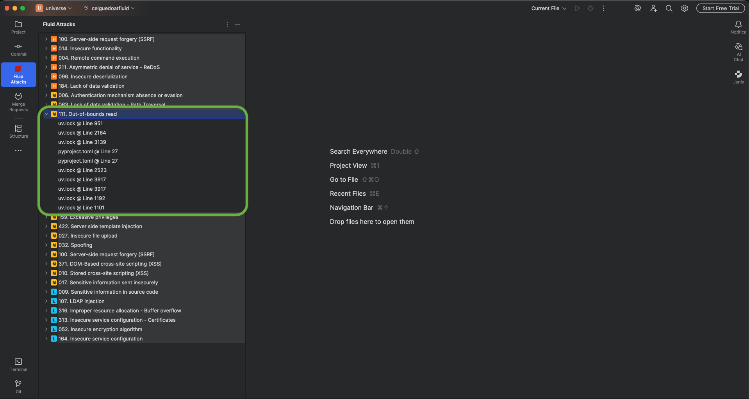Open the toolbar More Actions menu

click(604, 8)
